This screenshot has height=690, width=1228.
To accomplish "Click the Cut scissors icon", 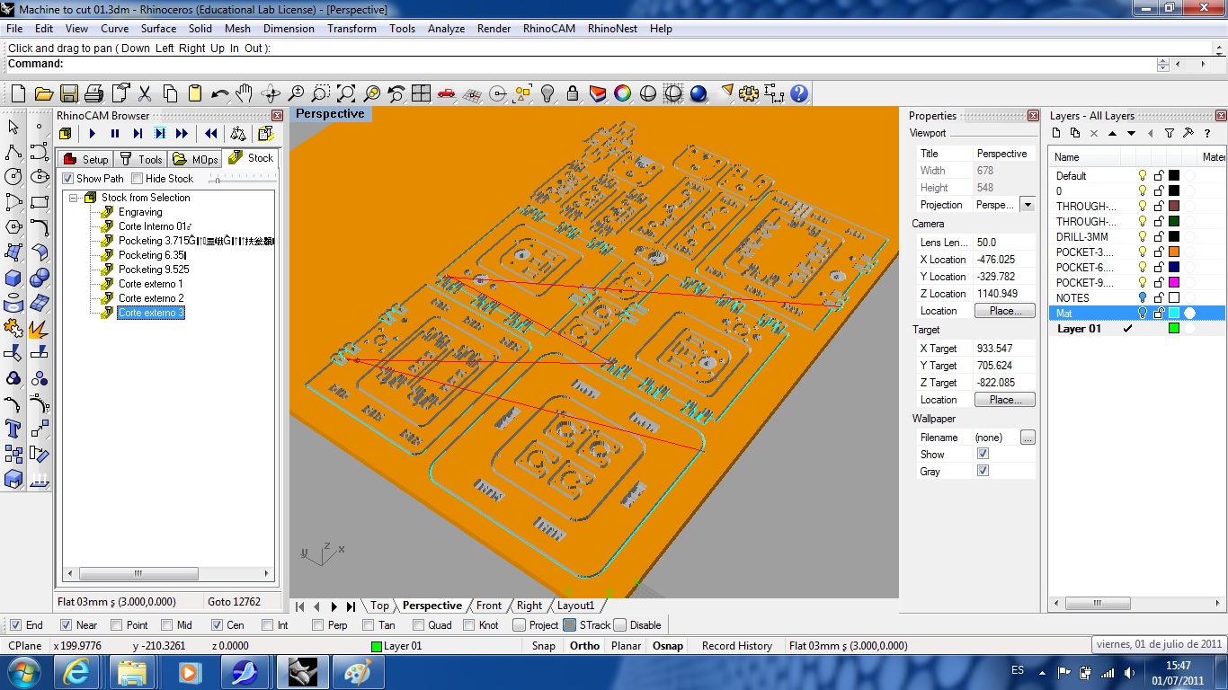I will [144, 93].
